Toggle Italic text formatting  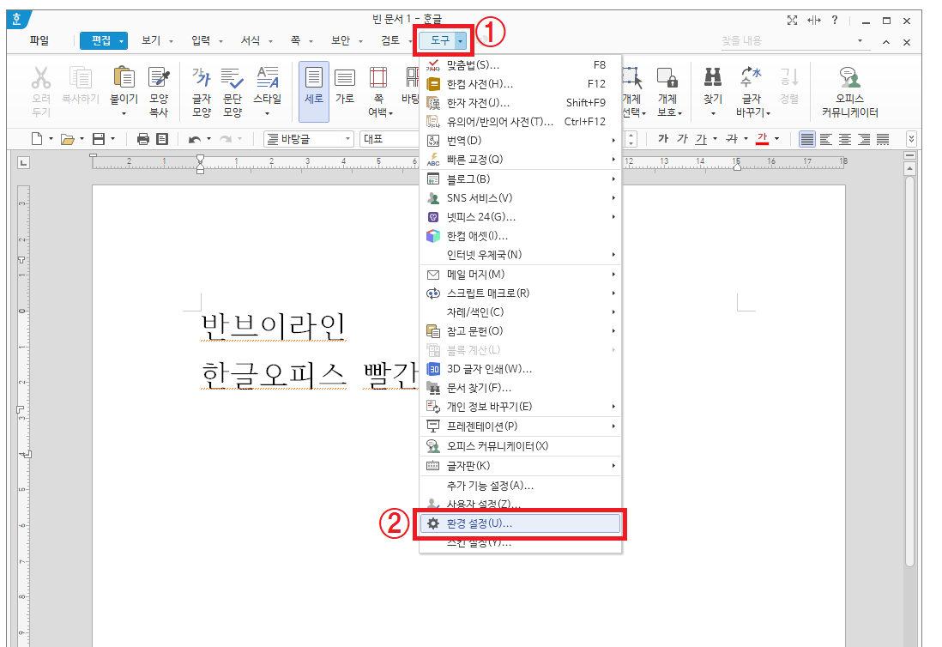[x=682, y=139]
